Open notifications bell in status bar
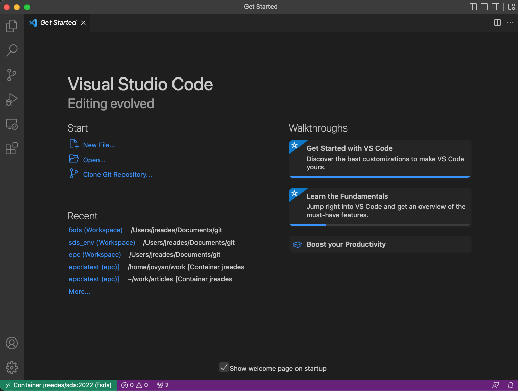Viewport: 518px width, 391px height. [x=510, y=385]
